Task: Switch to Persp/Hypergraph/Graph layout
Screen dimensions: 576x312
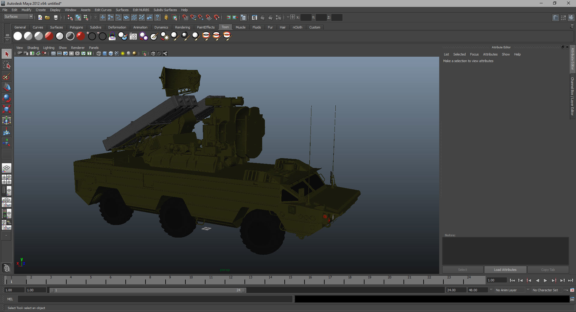Action: click(x=7, y=225)
